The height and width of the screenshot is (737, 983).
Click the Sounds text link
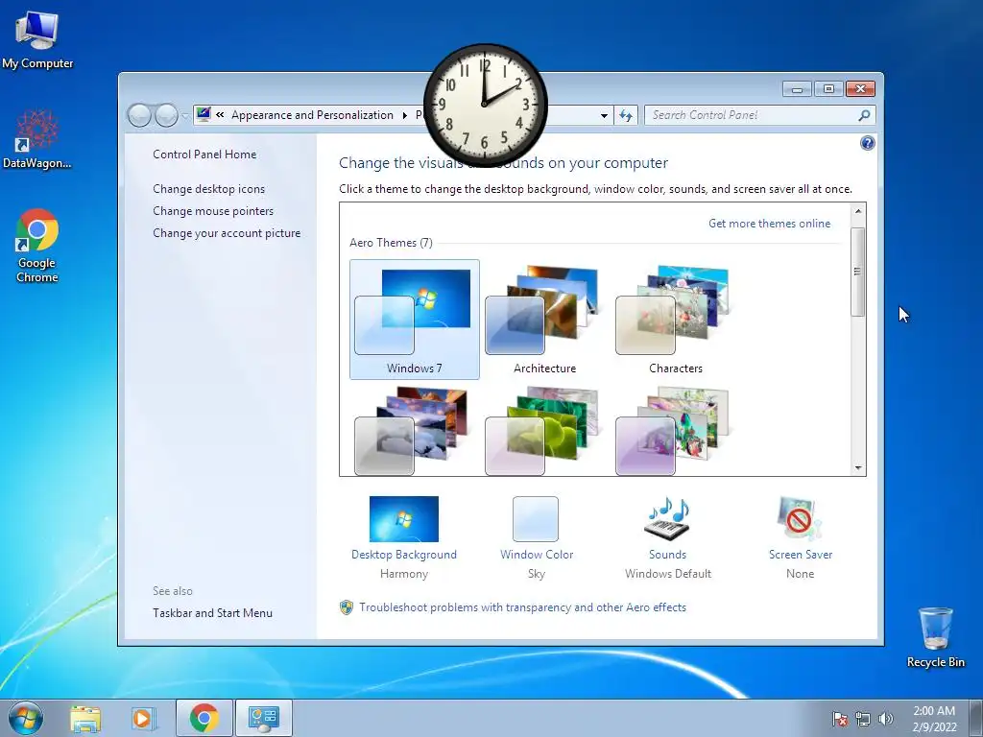pyautogui.click(x=668, y=555)
